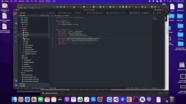
Task: Open the Search view in activity bar
Action: [15, 18]
